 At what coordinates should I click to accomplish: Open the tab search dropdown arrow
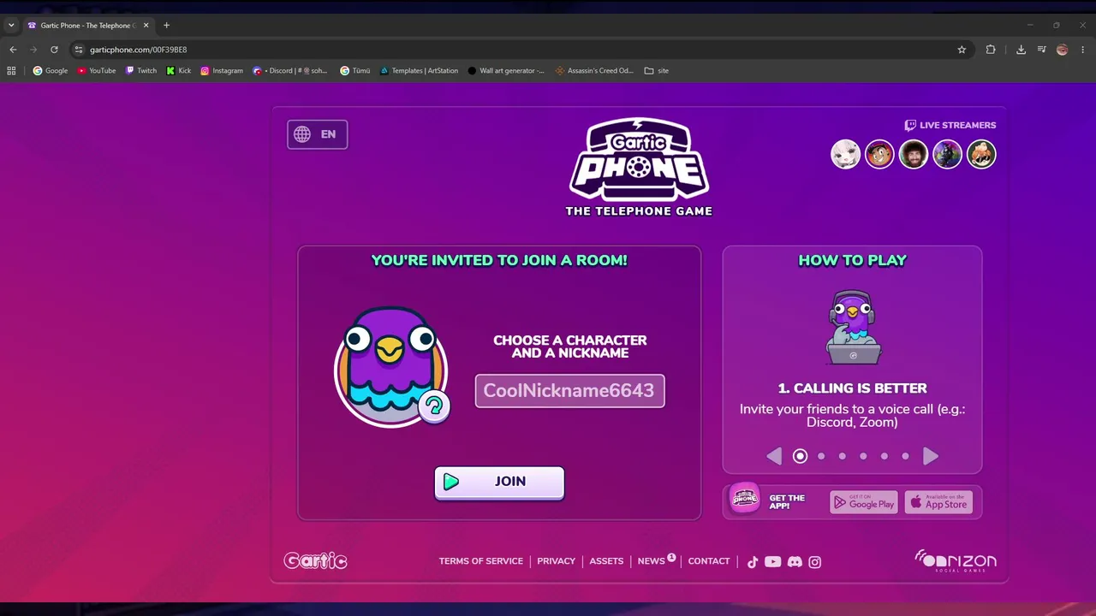point(11,26)
